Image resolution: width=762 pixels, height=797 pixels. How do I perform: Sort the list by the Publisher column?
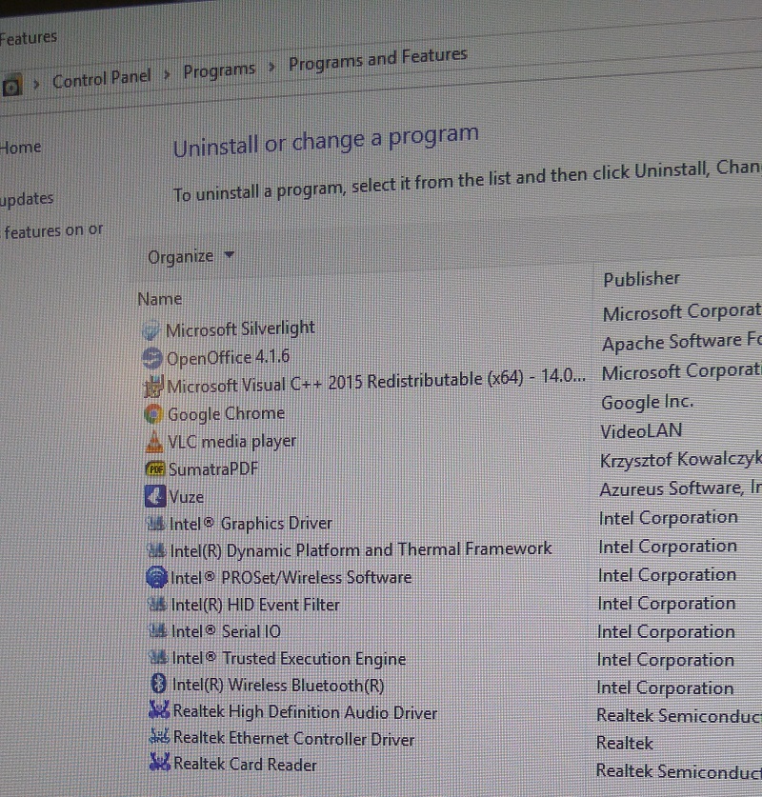click(642, 279)
